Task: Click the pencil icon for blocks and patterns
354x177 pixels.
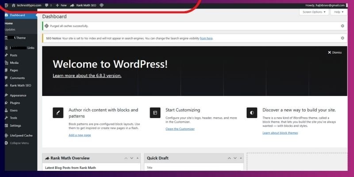Action: coord(58,113)
